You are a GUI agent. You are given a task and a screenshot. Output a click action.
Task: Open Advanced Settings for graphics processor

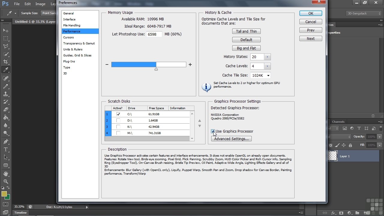click(231, 139)
